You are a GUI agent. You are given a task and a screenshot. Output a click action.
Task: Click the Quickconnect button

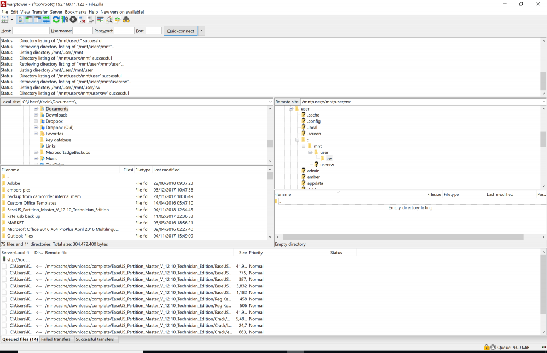(x=181, y=31)
